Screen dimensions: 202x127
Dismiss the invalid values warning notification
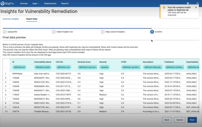(196, 7)
